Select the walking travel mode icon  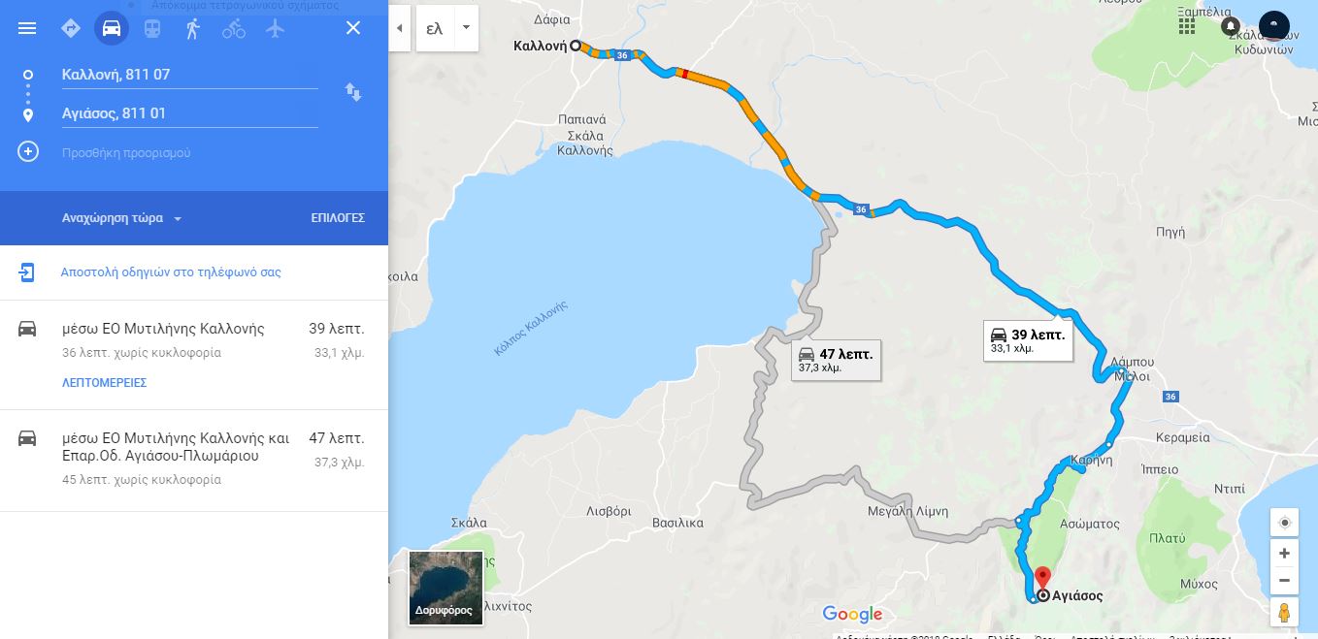pos(192,28)
